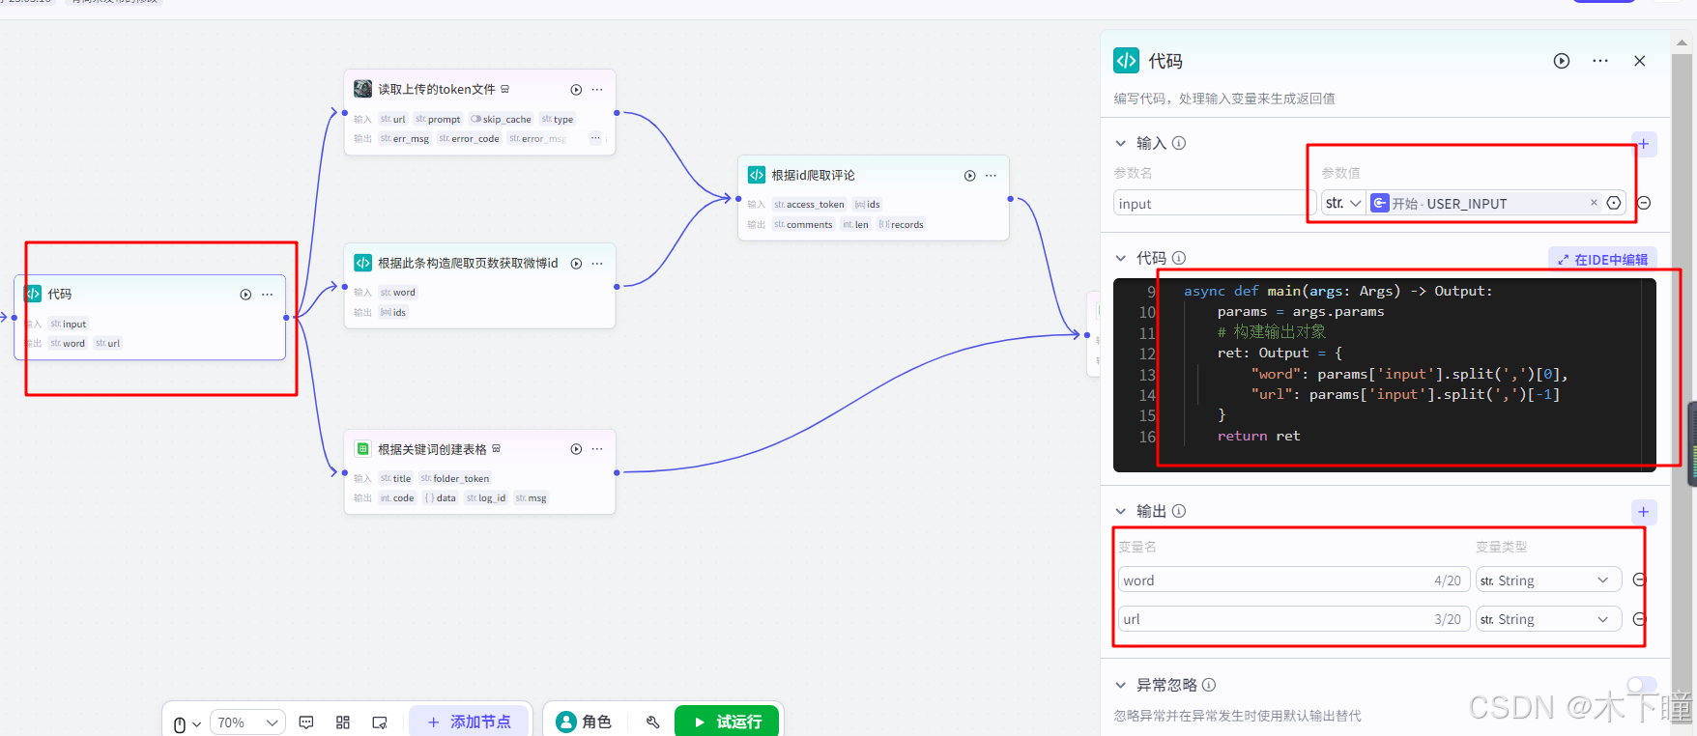Screen dimensions: 1697x736
Task: Open the debug wrench tool
Action: coord(653,722)
